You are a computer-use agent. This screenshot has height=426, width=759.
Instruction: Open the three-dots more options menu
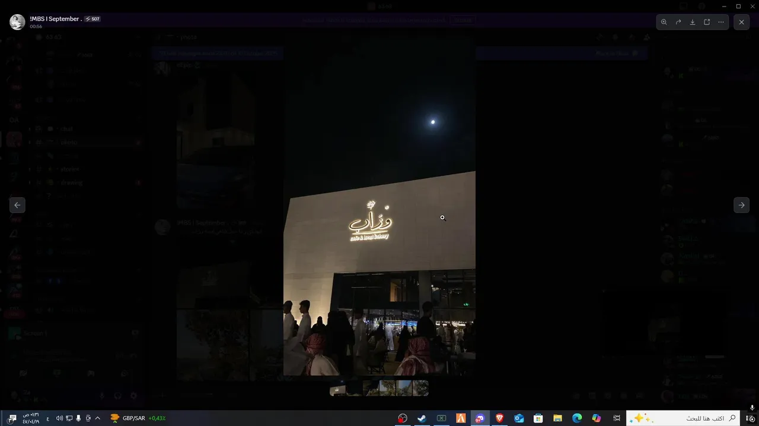[721, 22]
